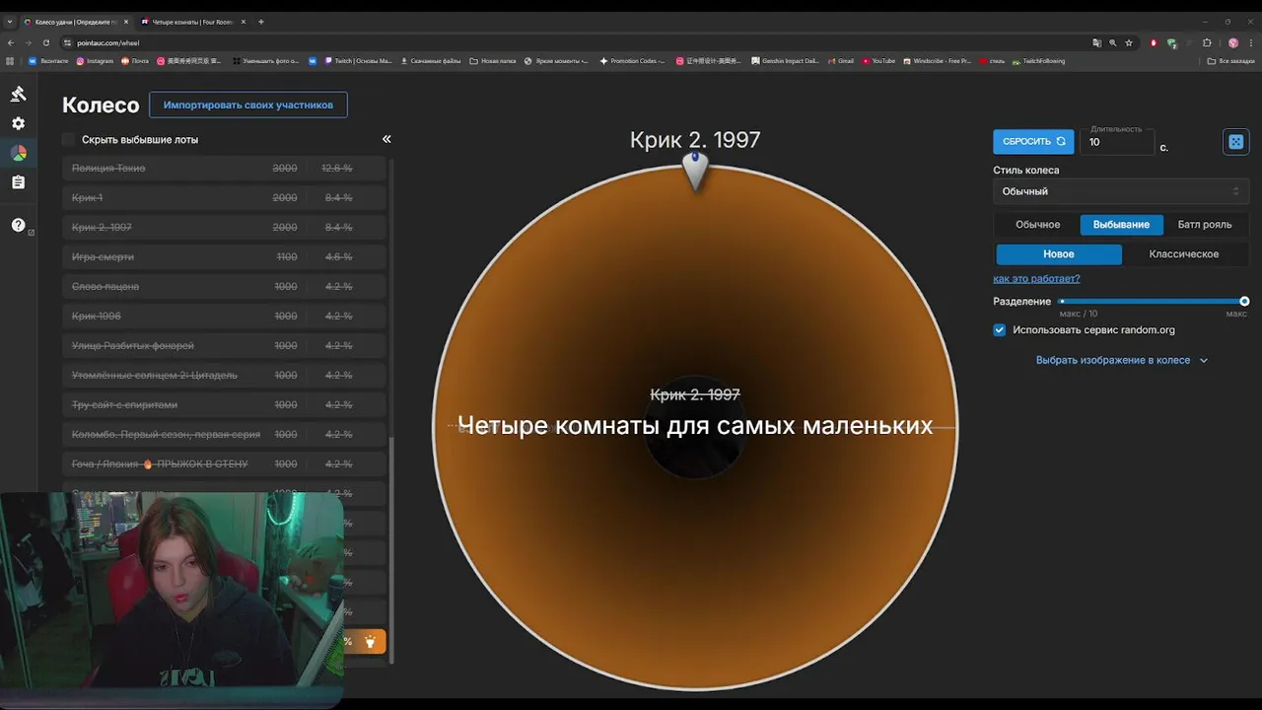Open the TwitchFollowing bookmark
1262x710 pixels.
1038,61
